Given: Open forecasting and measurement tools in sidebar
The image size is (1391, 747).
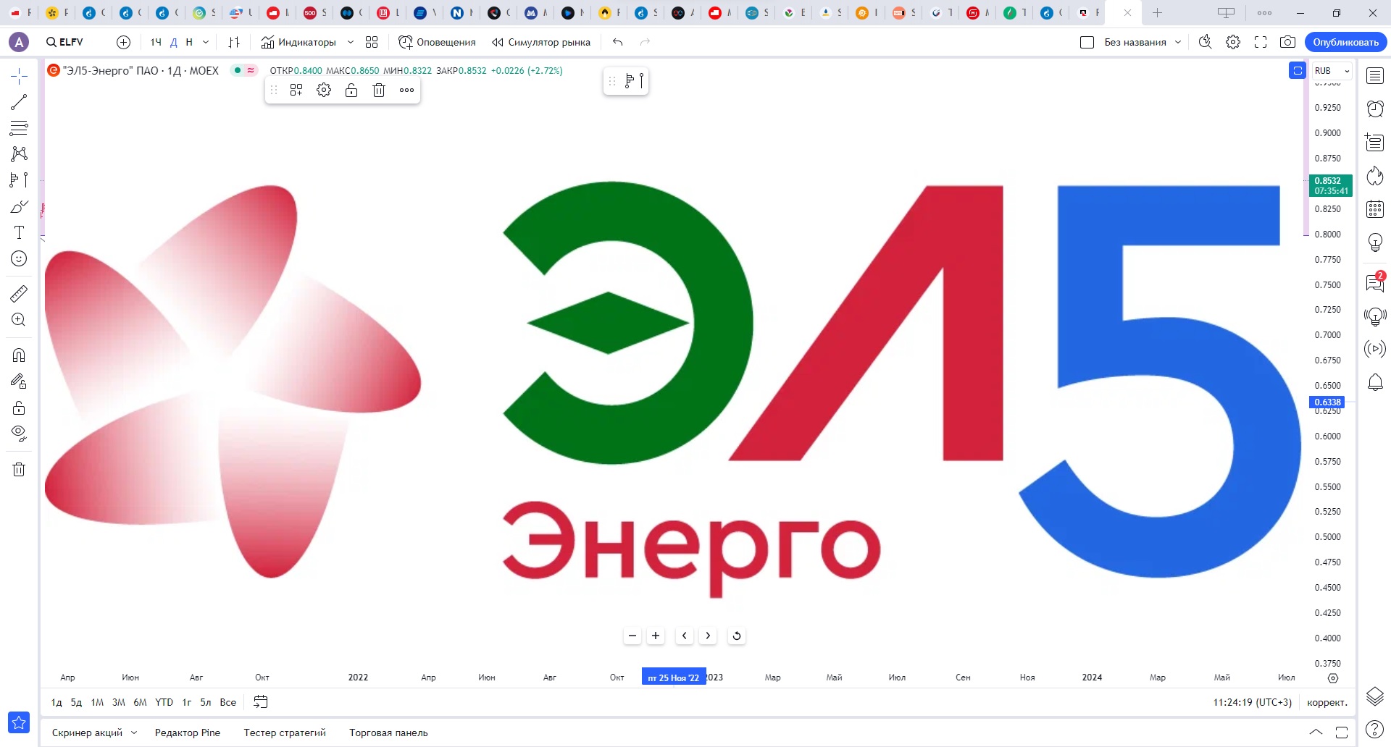Looking at the screenshot, I should coord(19,180).
